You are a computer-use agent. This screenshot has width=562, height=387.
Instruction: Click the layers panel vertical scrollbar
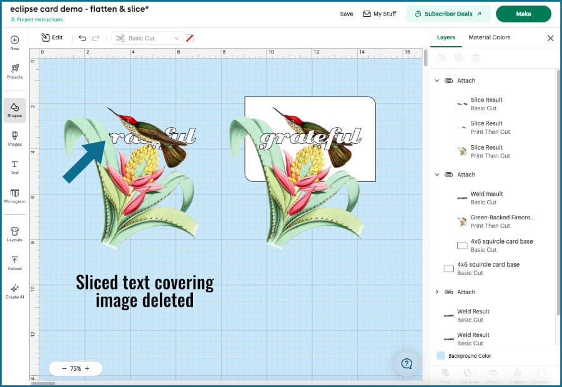click(558, 193)
